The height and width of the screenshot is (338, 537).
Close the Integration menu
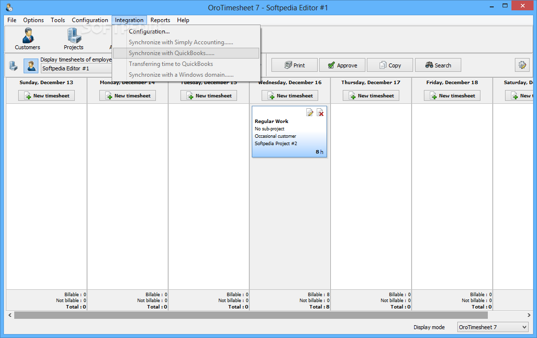pos(129,20)
